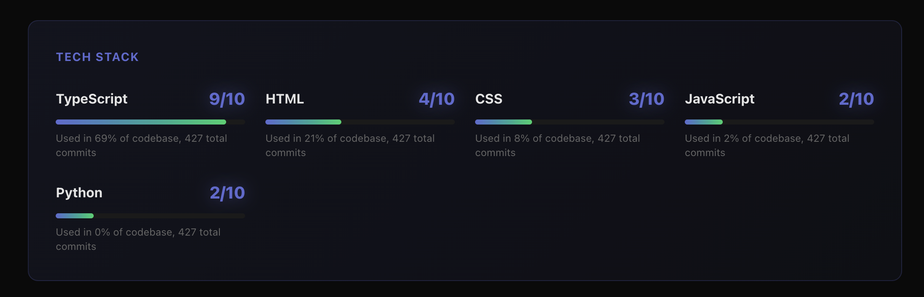The height and width of the screenshot is (297, 924).
Task: Click the CSS 3/10 score
Action: 646,99
